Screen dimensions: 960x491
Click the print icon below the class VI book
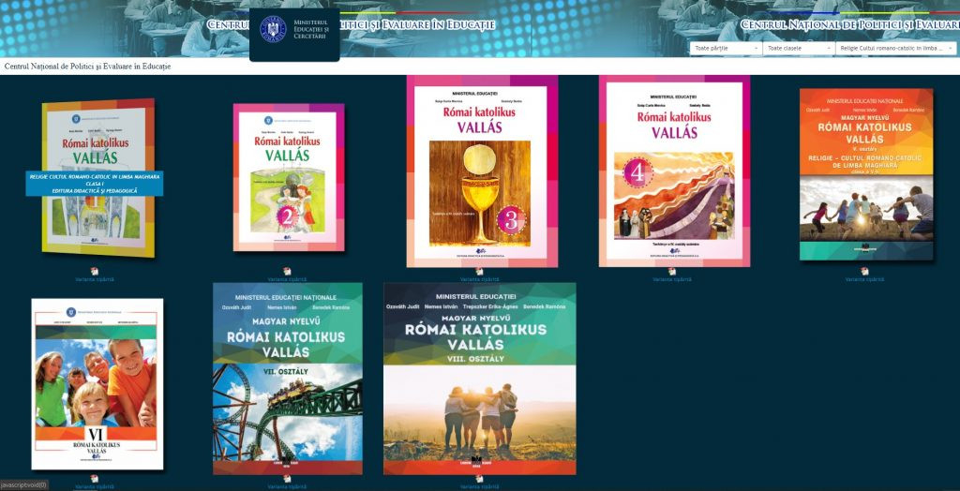click(x=94, y=479)
